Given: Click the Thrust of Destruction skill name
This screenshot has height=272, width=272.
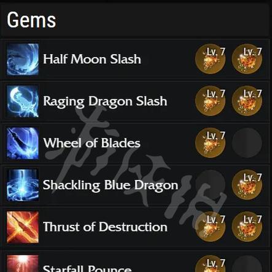Looking at the screenshot, I should point(105,227).
